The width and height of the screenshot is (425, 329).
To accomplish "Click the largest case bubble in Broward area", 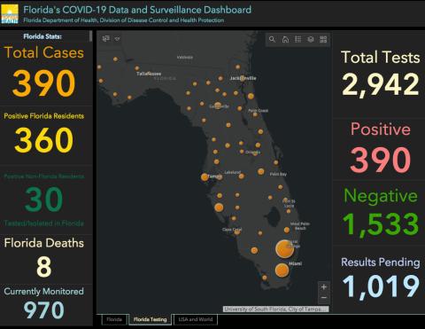I will (284, 249).
